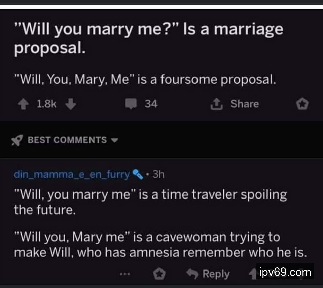Viewport: 323px width, 288px height.
Task: Click the rocket icon beside Best Comments
Action: click(x=17, y=140)
